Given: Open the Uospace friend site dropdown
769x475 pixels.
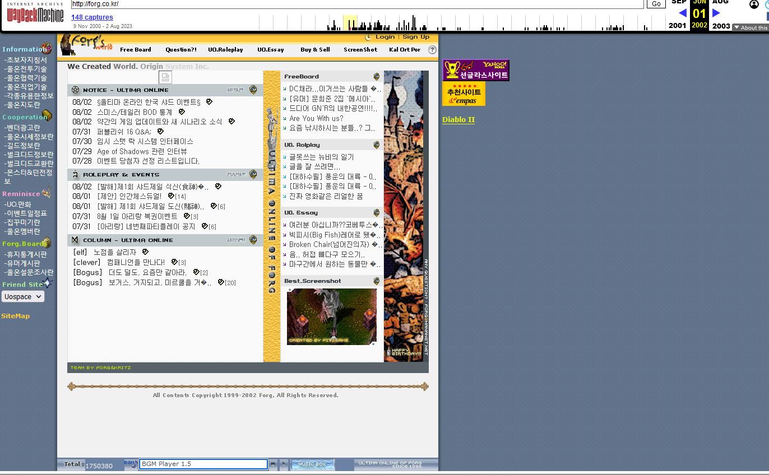Looking at the screenshot, I should pos(23,296).
